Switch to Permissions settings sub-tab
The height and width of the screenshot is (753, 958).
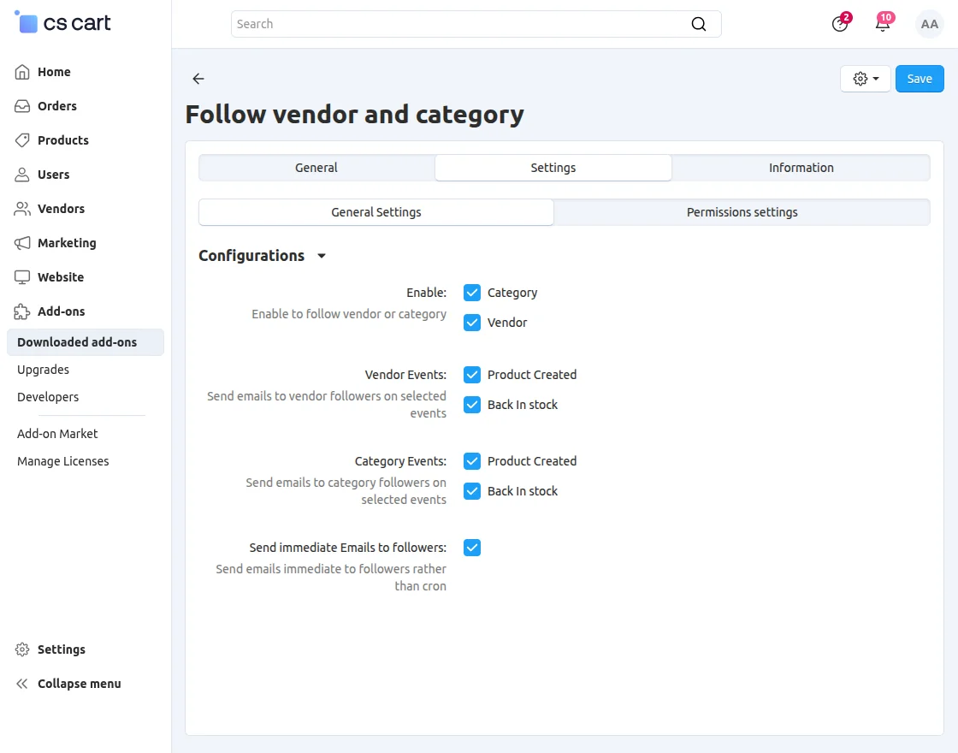pyautogui.click(x=742, y=212)
